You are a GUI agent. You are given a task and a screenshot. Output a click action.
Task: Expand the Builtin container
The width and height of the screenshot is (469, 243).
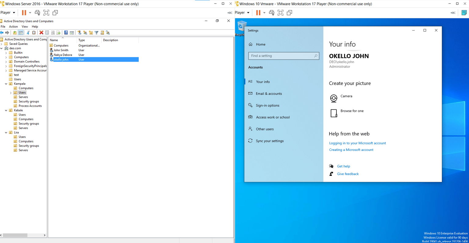click(x=6, y=53)
